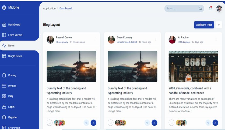Click Sean Connery author name
Screen dimensions: 225x130
[125, 38]
